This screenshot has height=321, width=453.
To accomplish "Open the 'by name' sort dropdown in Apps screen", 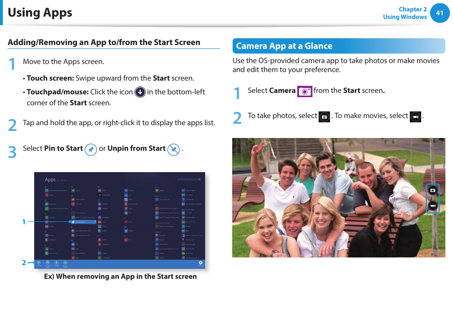I will (x=63, y=180).
